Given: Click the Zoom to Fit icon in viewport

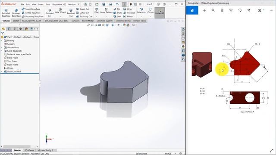Looking at the screenshot, I should pyautogui.click(x=88, y=25).
